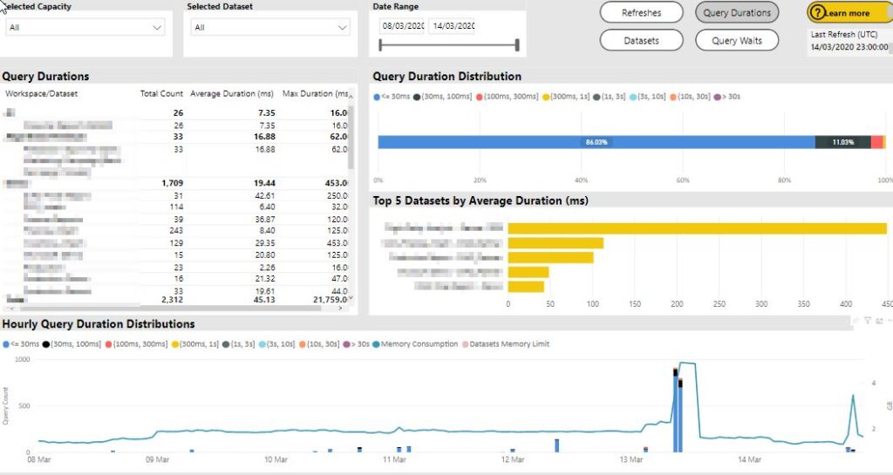Click right arrow of table horizontal scrollbar
The height and width of the screenshot is (475, 893).
[x=341, y=309]
